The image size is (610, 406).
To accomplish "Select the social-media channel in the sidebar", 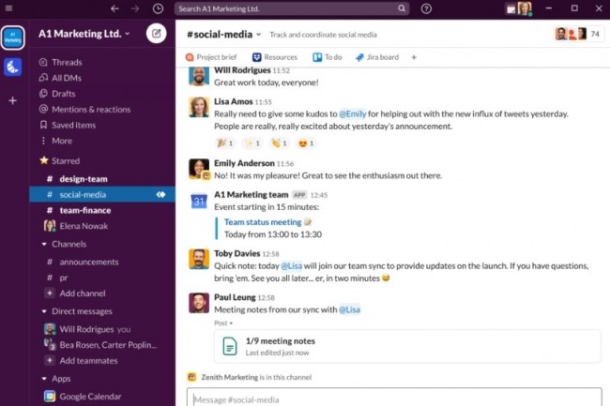I will pyautogui.click(x=102, y=195).
